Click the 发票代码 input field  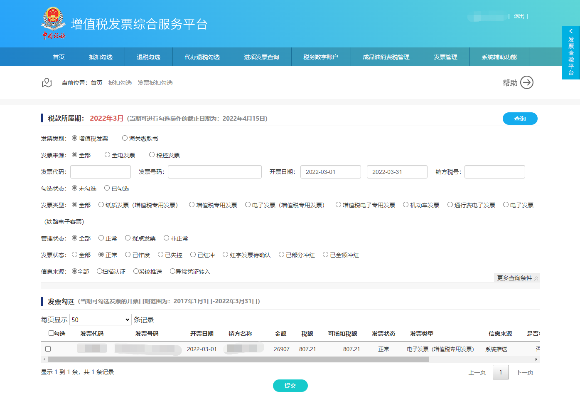[101, 172]
